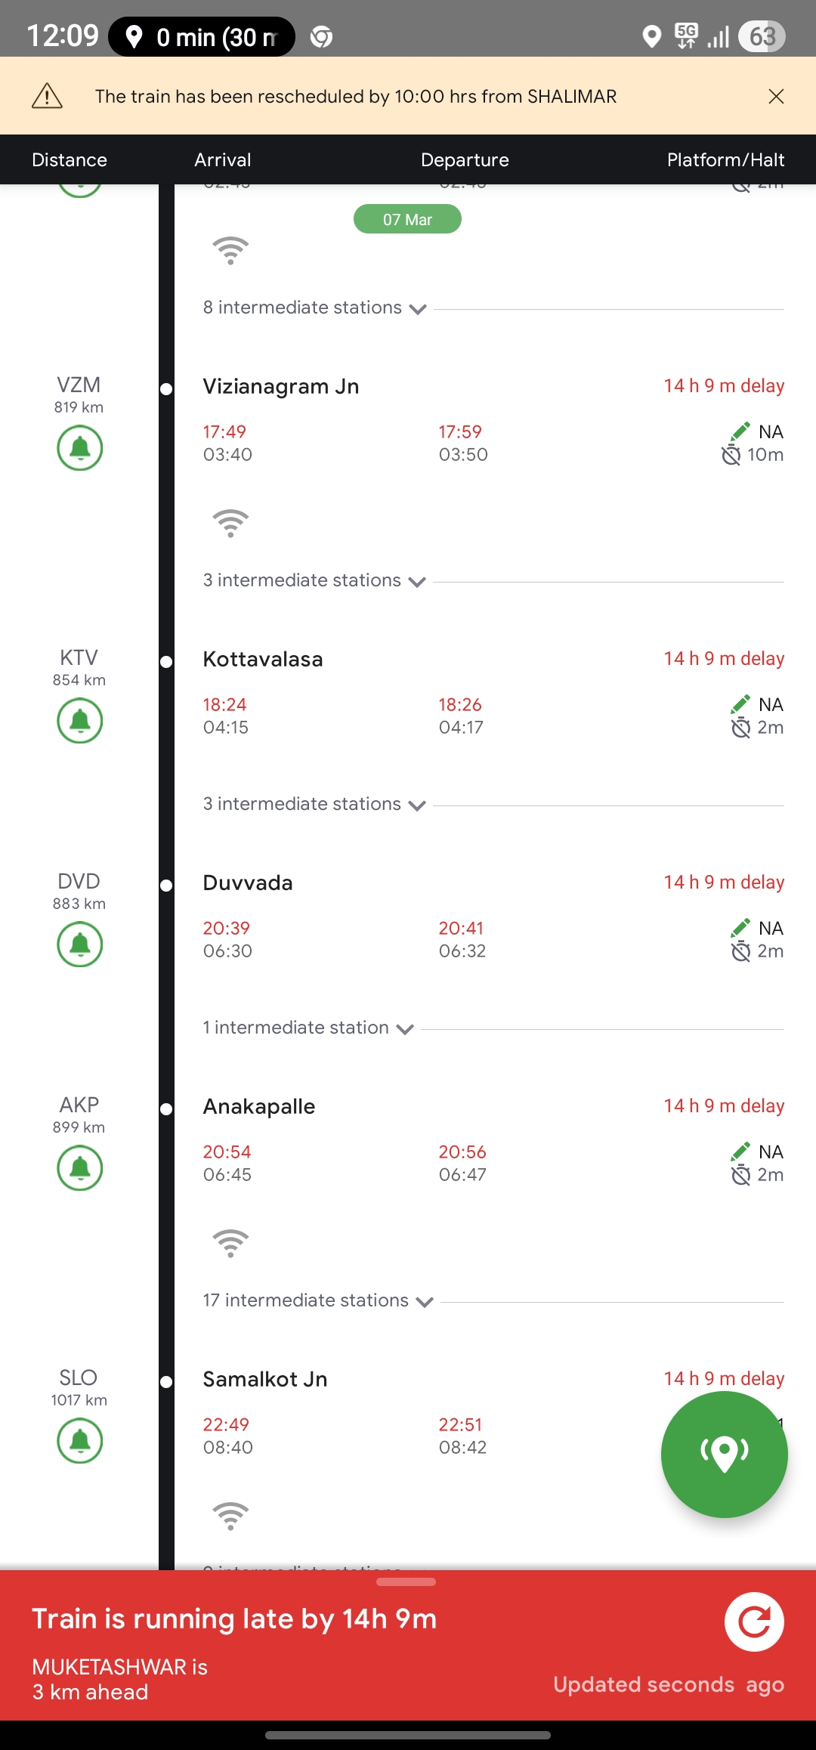Screen dimensions: 816x1750
Task: Edit platform pencil icon at Duvvada
Action: coord(740,928)
